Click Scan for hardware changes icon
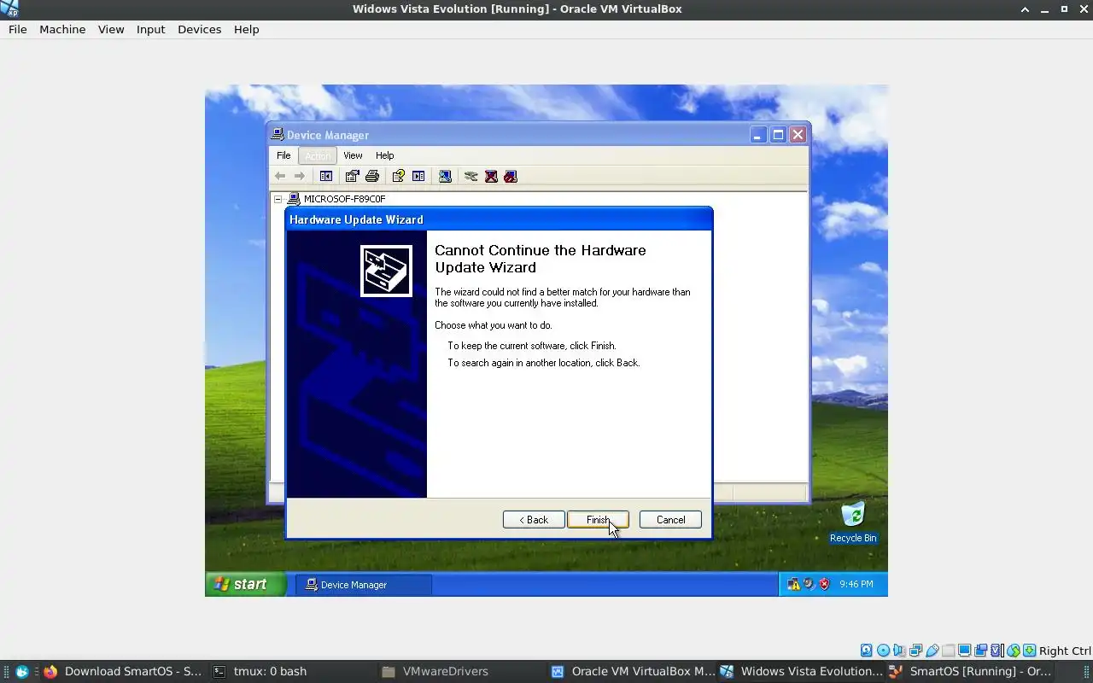This screenshot has height=683, width=1093. (x=445, y=176)
